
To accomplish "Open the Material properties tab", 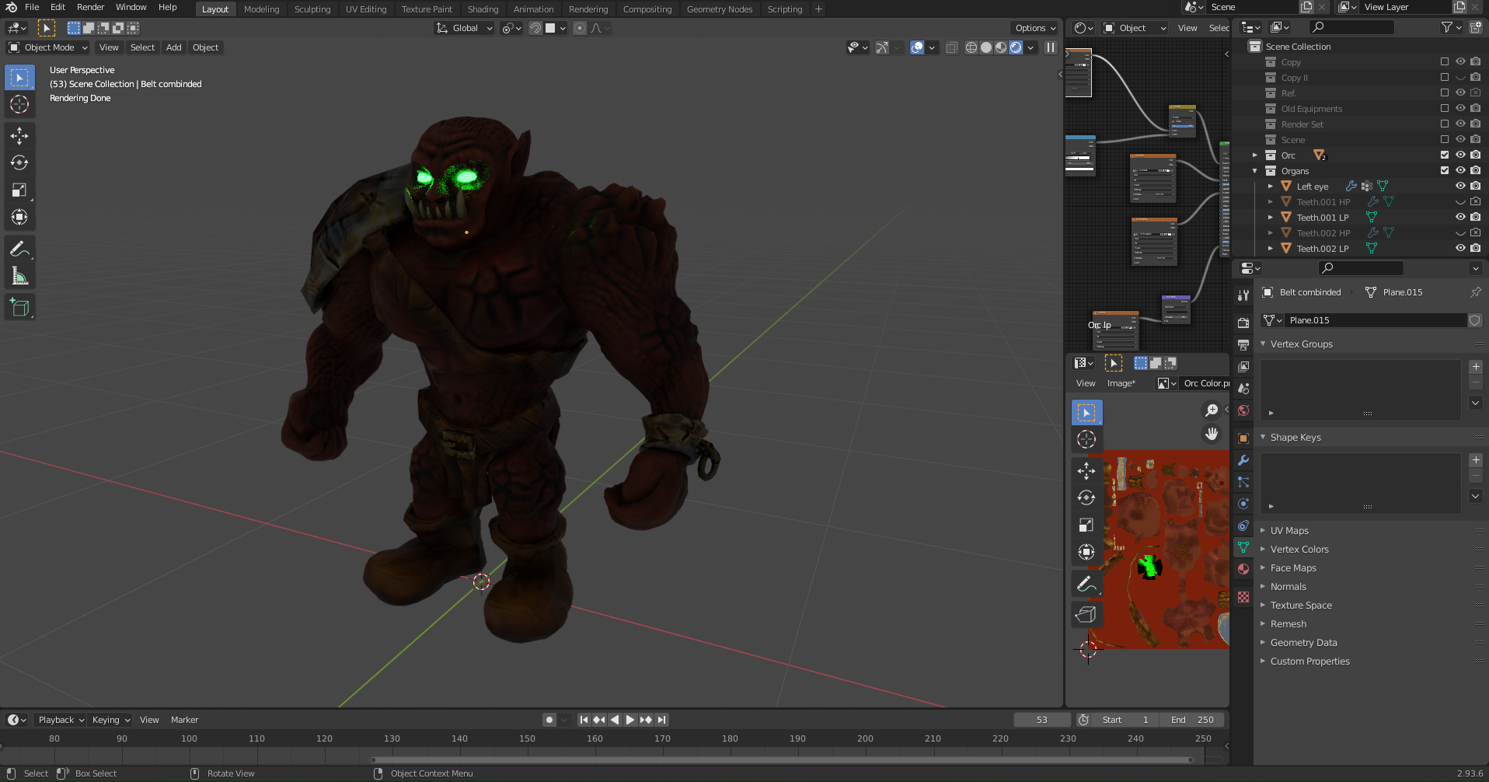I will click(x=1243, y=569).
